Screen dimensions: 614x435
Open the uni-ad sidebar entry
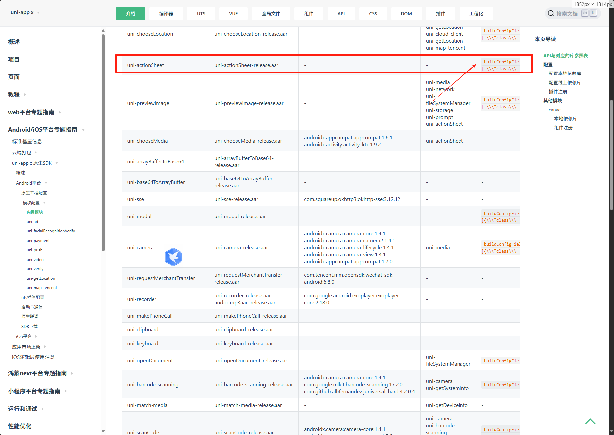tap(32, 222)
